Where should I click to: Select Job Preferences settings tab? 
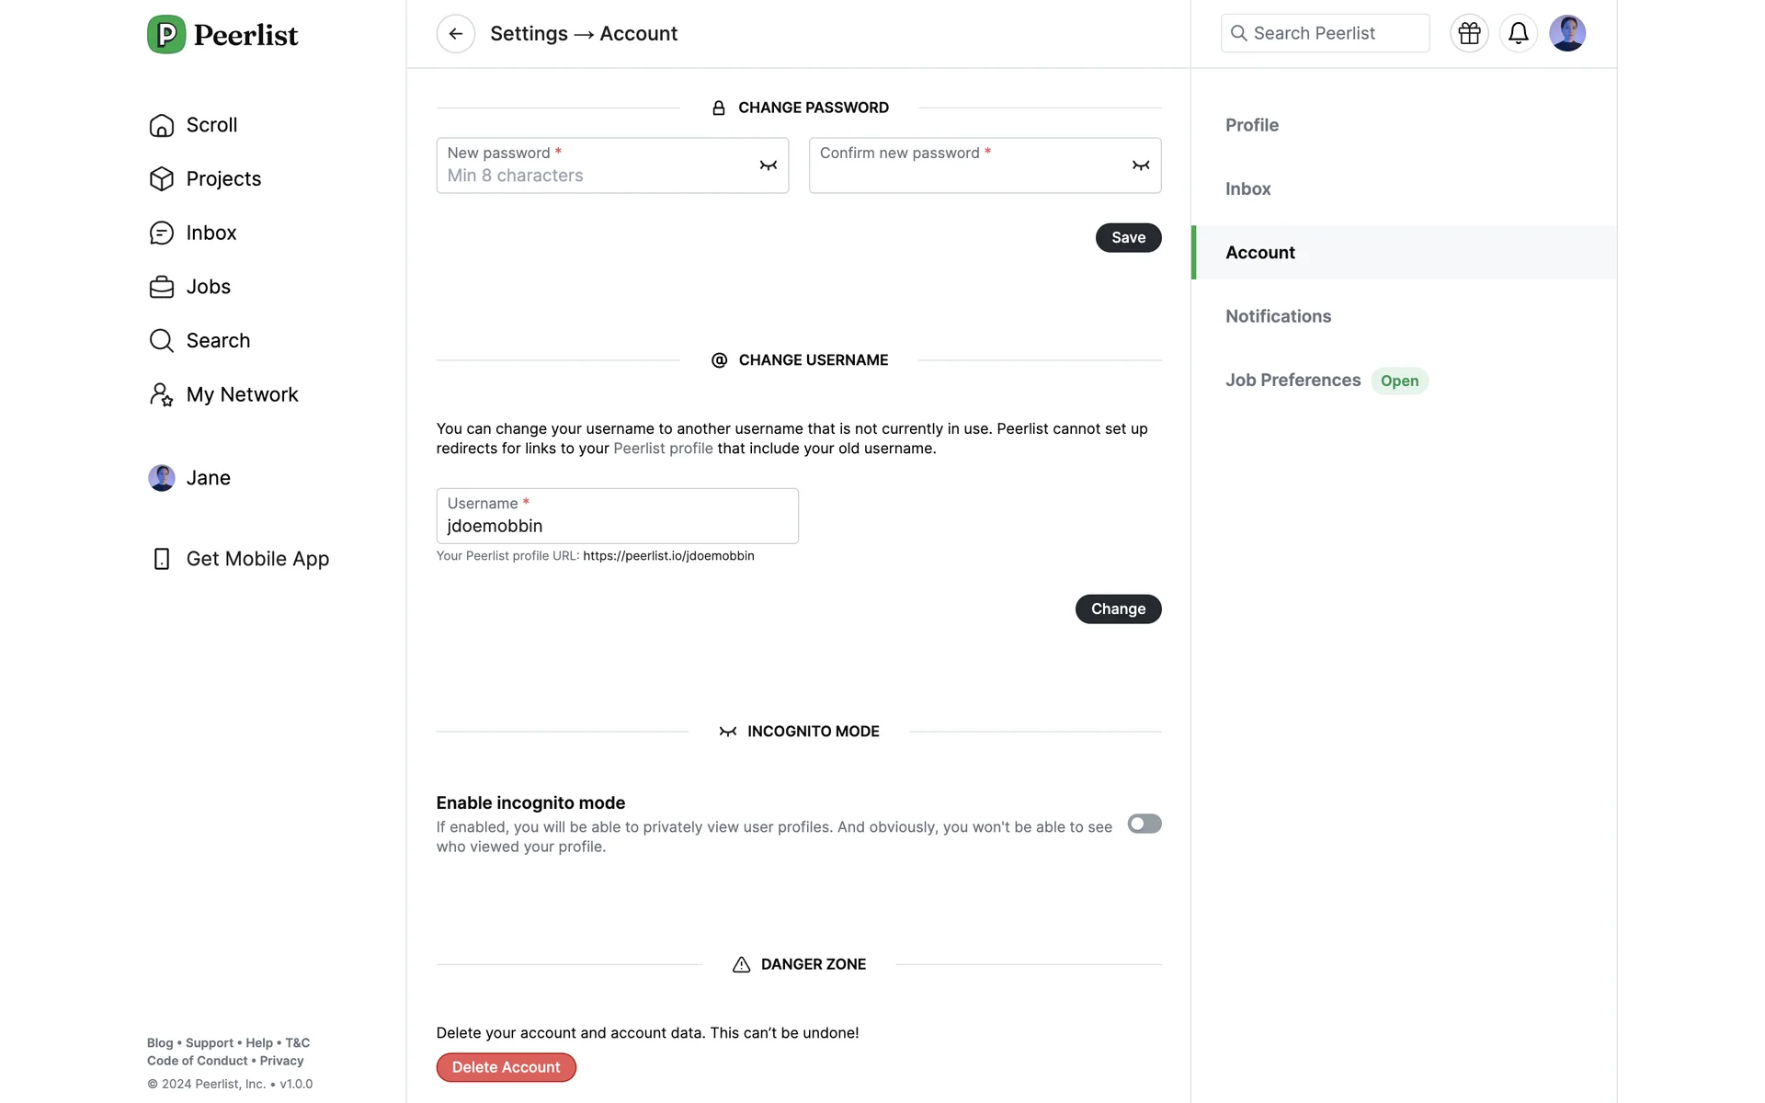(1292, 381)
